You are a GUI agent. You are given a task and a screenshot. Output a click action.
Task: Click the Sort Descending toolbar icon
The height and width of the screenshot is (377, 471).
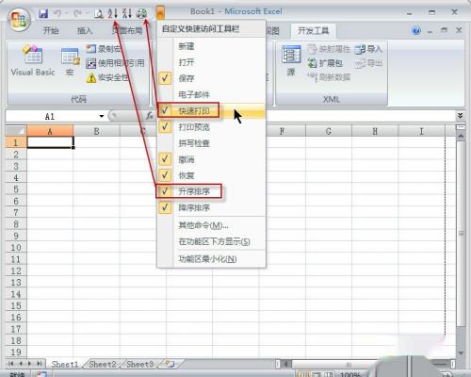point(127,13)
